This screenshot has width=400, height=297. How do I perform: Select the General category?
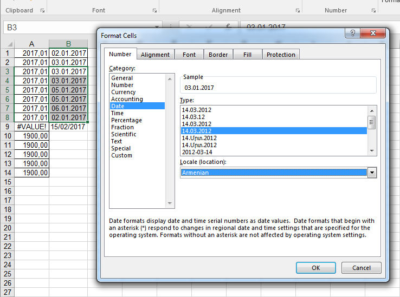pos(137,78)
